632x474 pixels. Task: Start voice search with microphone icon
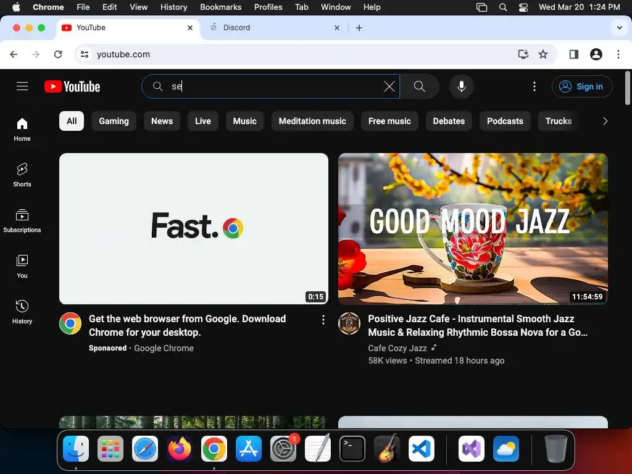click(x=462, y=86)
